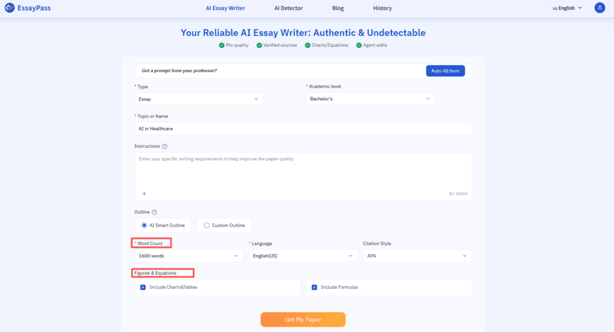Click the Figures & Equations label
The image size is (614, 332).
(155, 273)
